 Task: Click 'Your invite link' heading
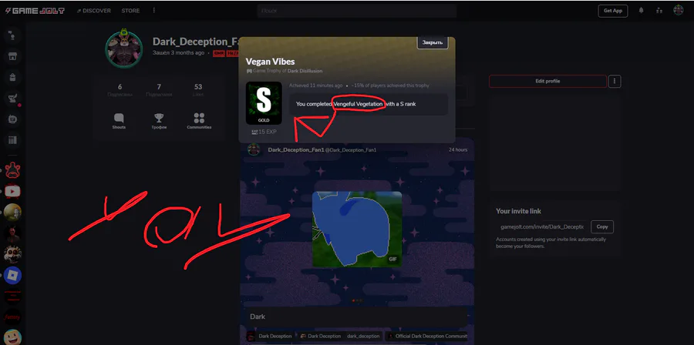click(518, 211)
